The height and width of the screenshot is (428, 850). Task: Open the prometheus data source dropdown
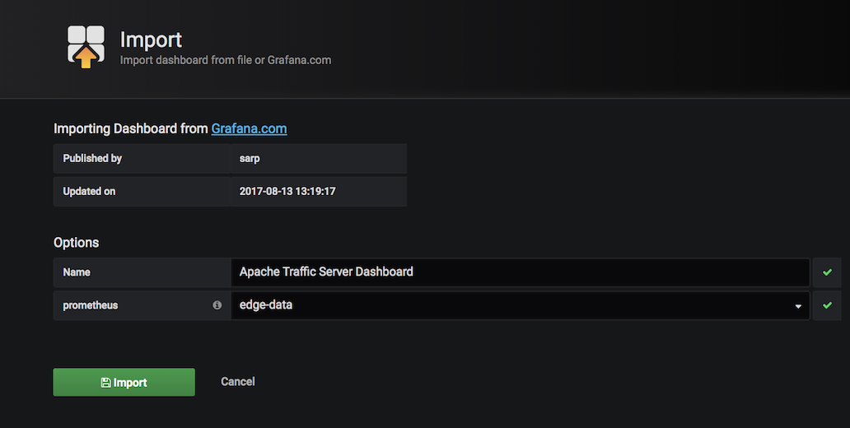[x=521, y=305]
